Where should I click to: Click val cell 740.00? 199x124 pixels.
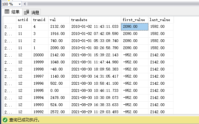[x=59, y=41]
